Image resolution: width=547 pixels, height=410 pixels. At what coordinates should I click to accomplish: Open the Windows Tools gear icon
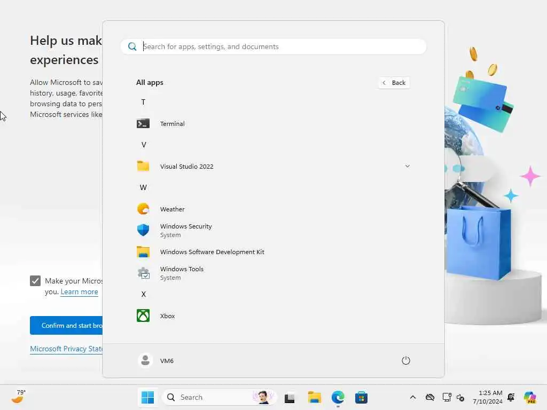[143, 273]
